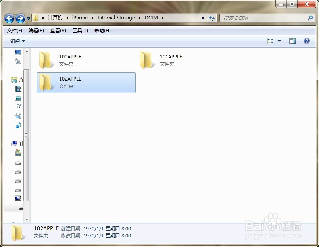
Task: Expand the arrow after 计算机 in breadcrumb
Action: (67, 18)
